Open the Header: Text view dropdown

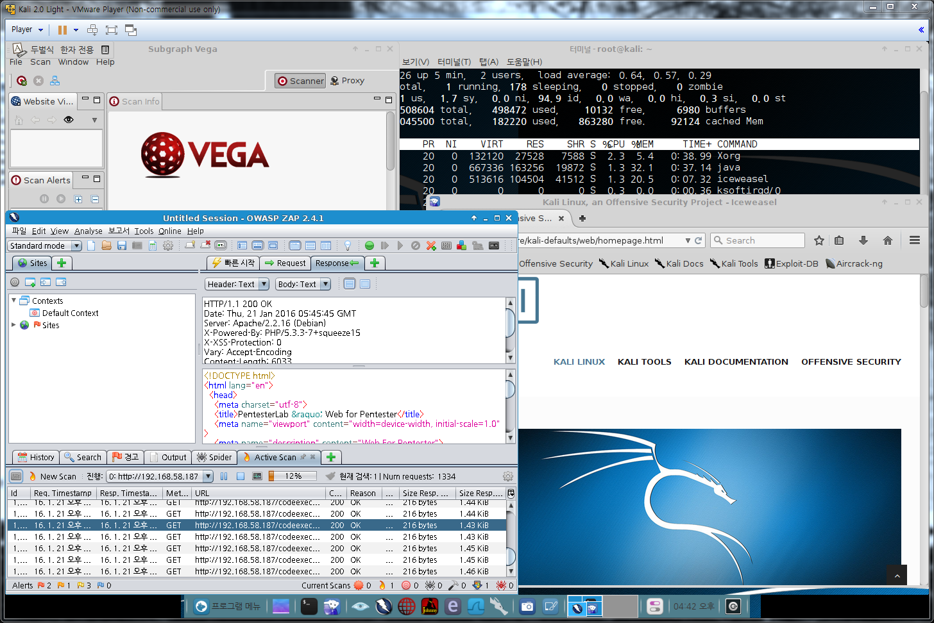click(237, 284)
